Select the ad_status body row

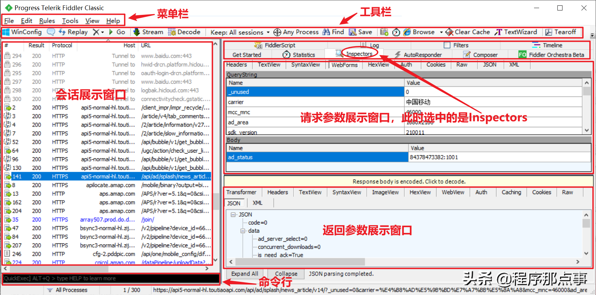tap(409, 157)
